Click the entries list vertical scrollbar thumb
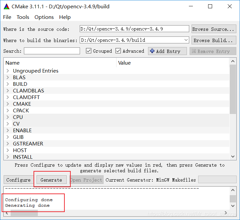The image size is (240, 220). point(233,89)
